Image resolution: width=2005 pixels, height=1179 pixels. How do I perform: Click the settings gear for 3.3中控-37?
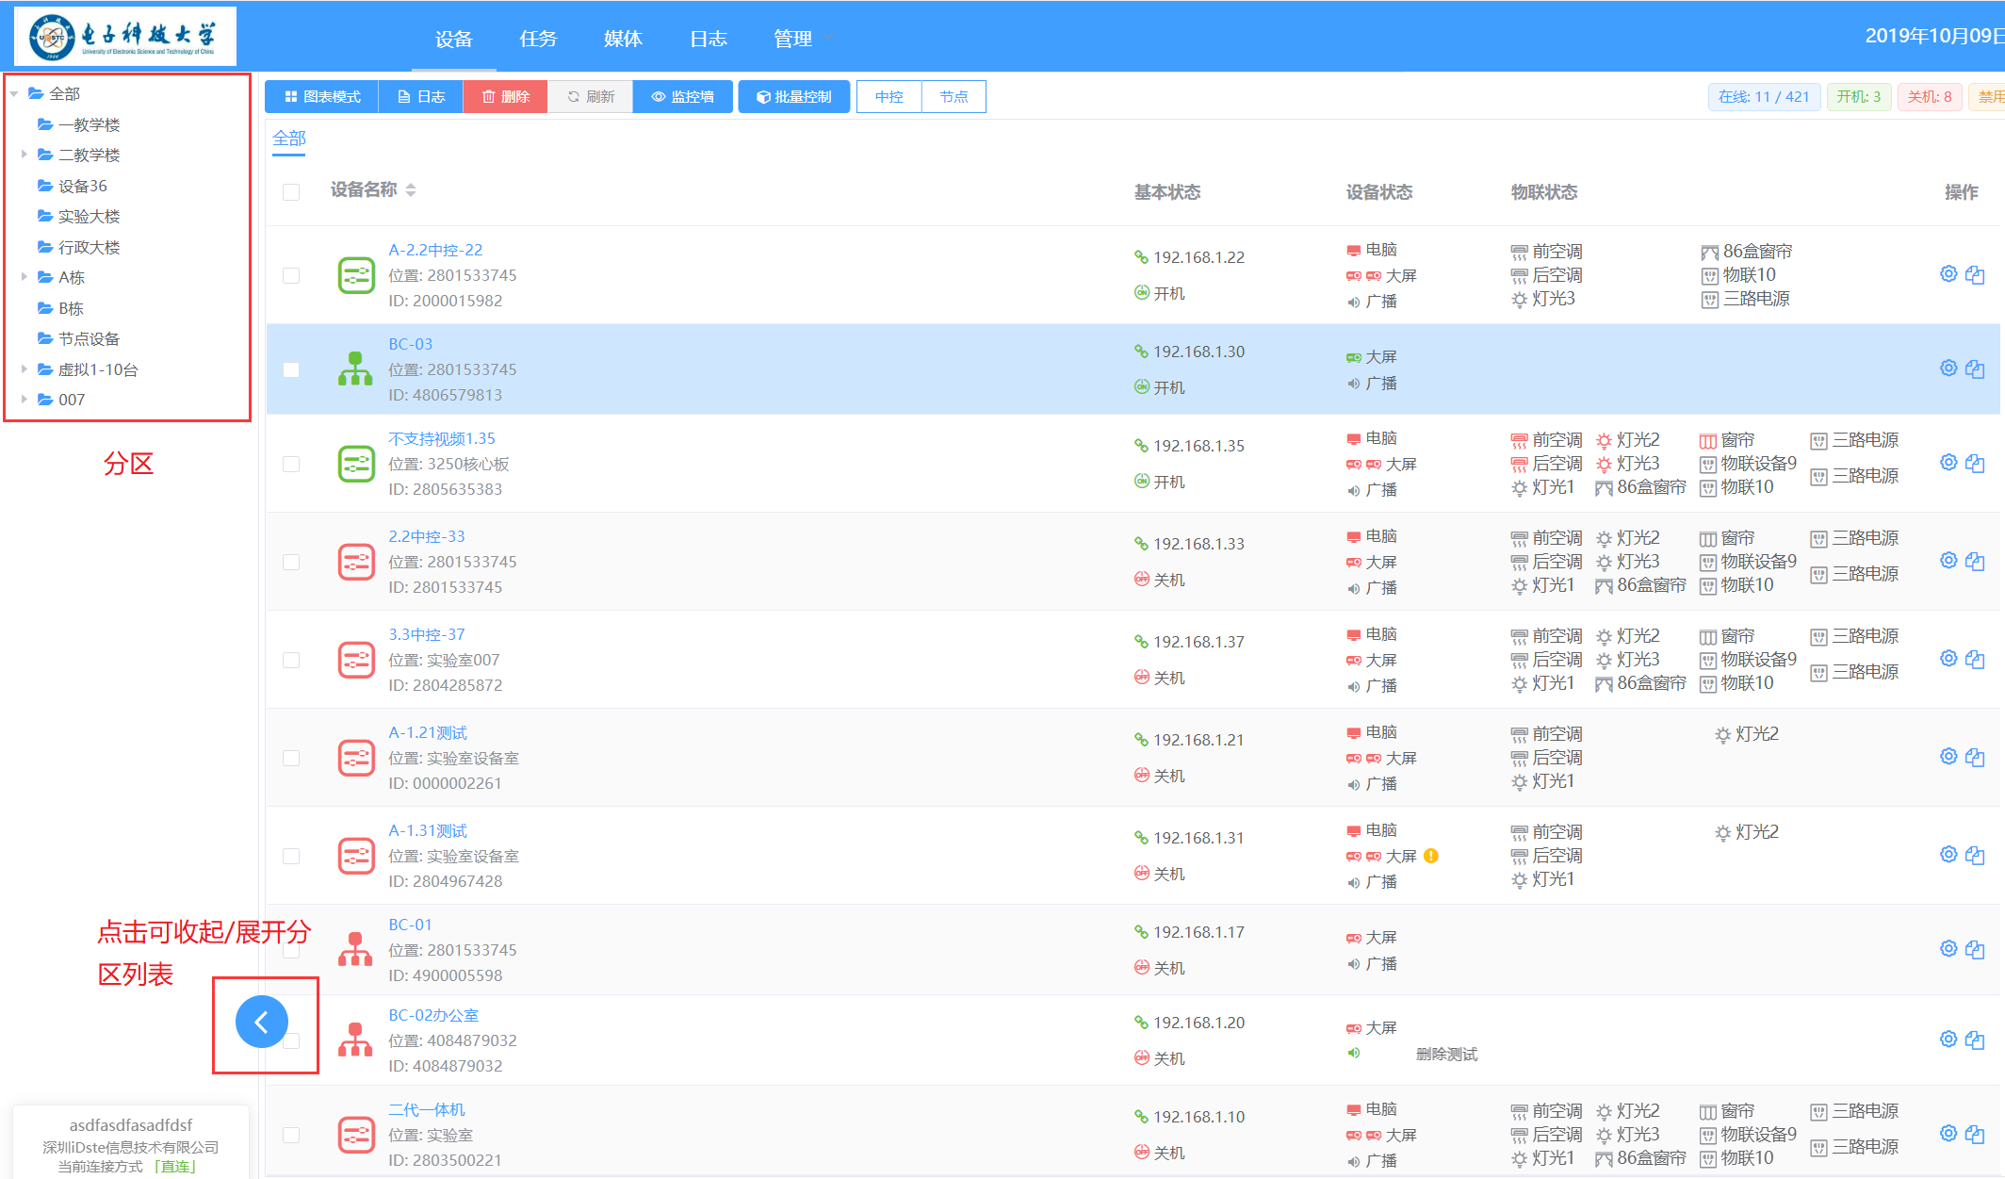point(1948,659)
